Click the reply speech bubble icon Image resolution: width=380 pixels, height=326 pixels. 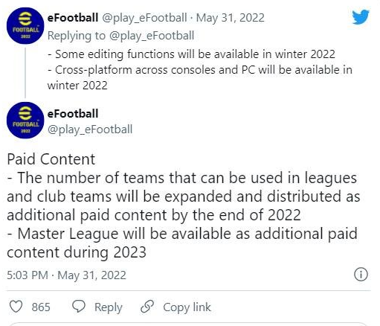(x=79, y=306)
